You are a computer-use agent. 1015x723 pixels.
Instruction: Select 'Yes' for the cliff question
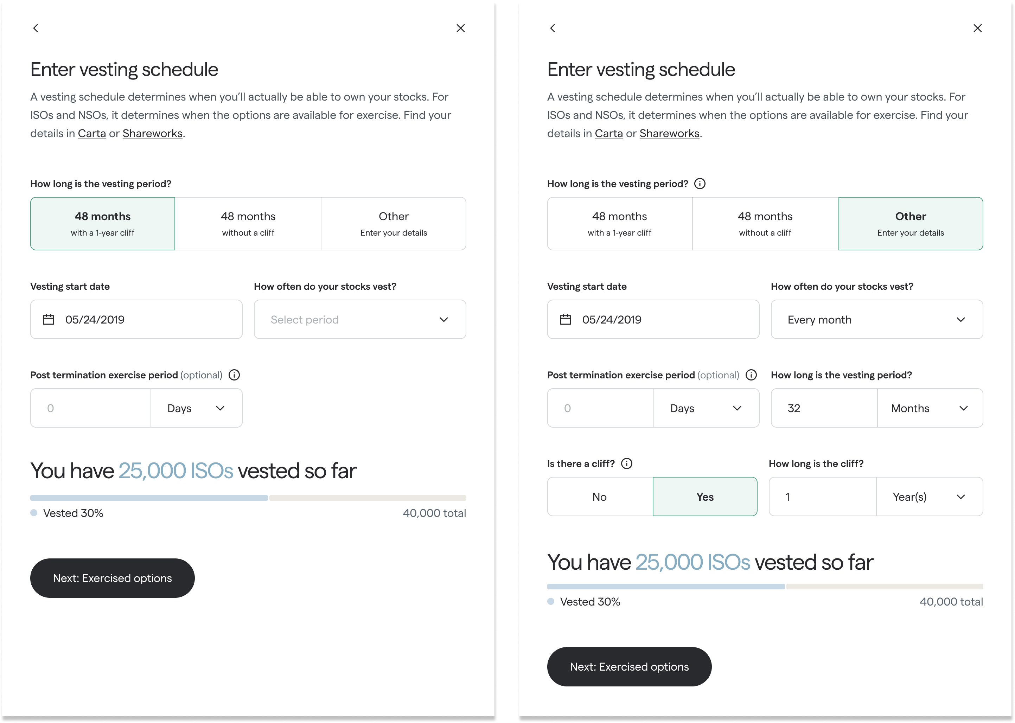click(705, 497)
